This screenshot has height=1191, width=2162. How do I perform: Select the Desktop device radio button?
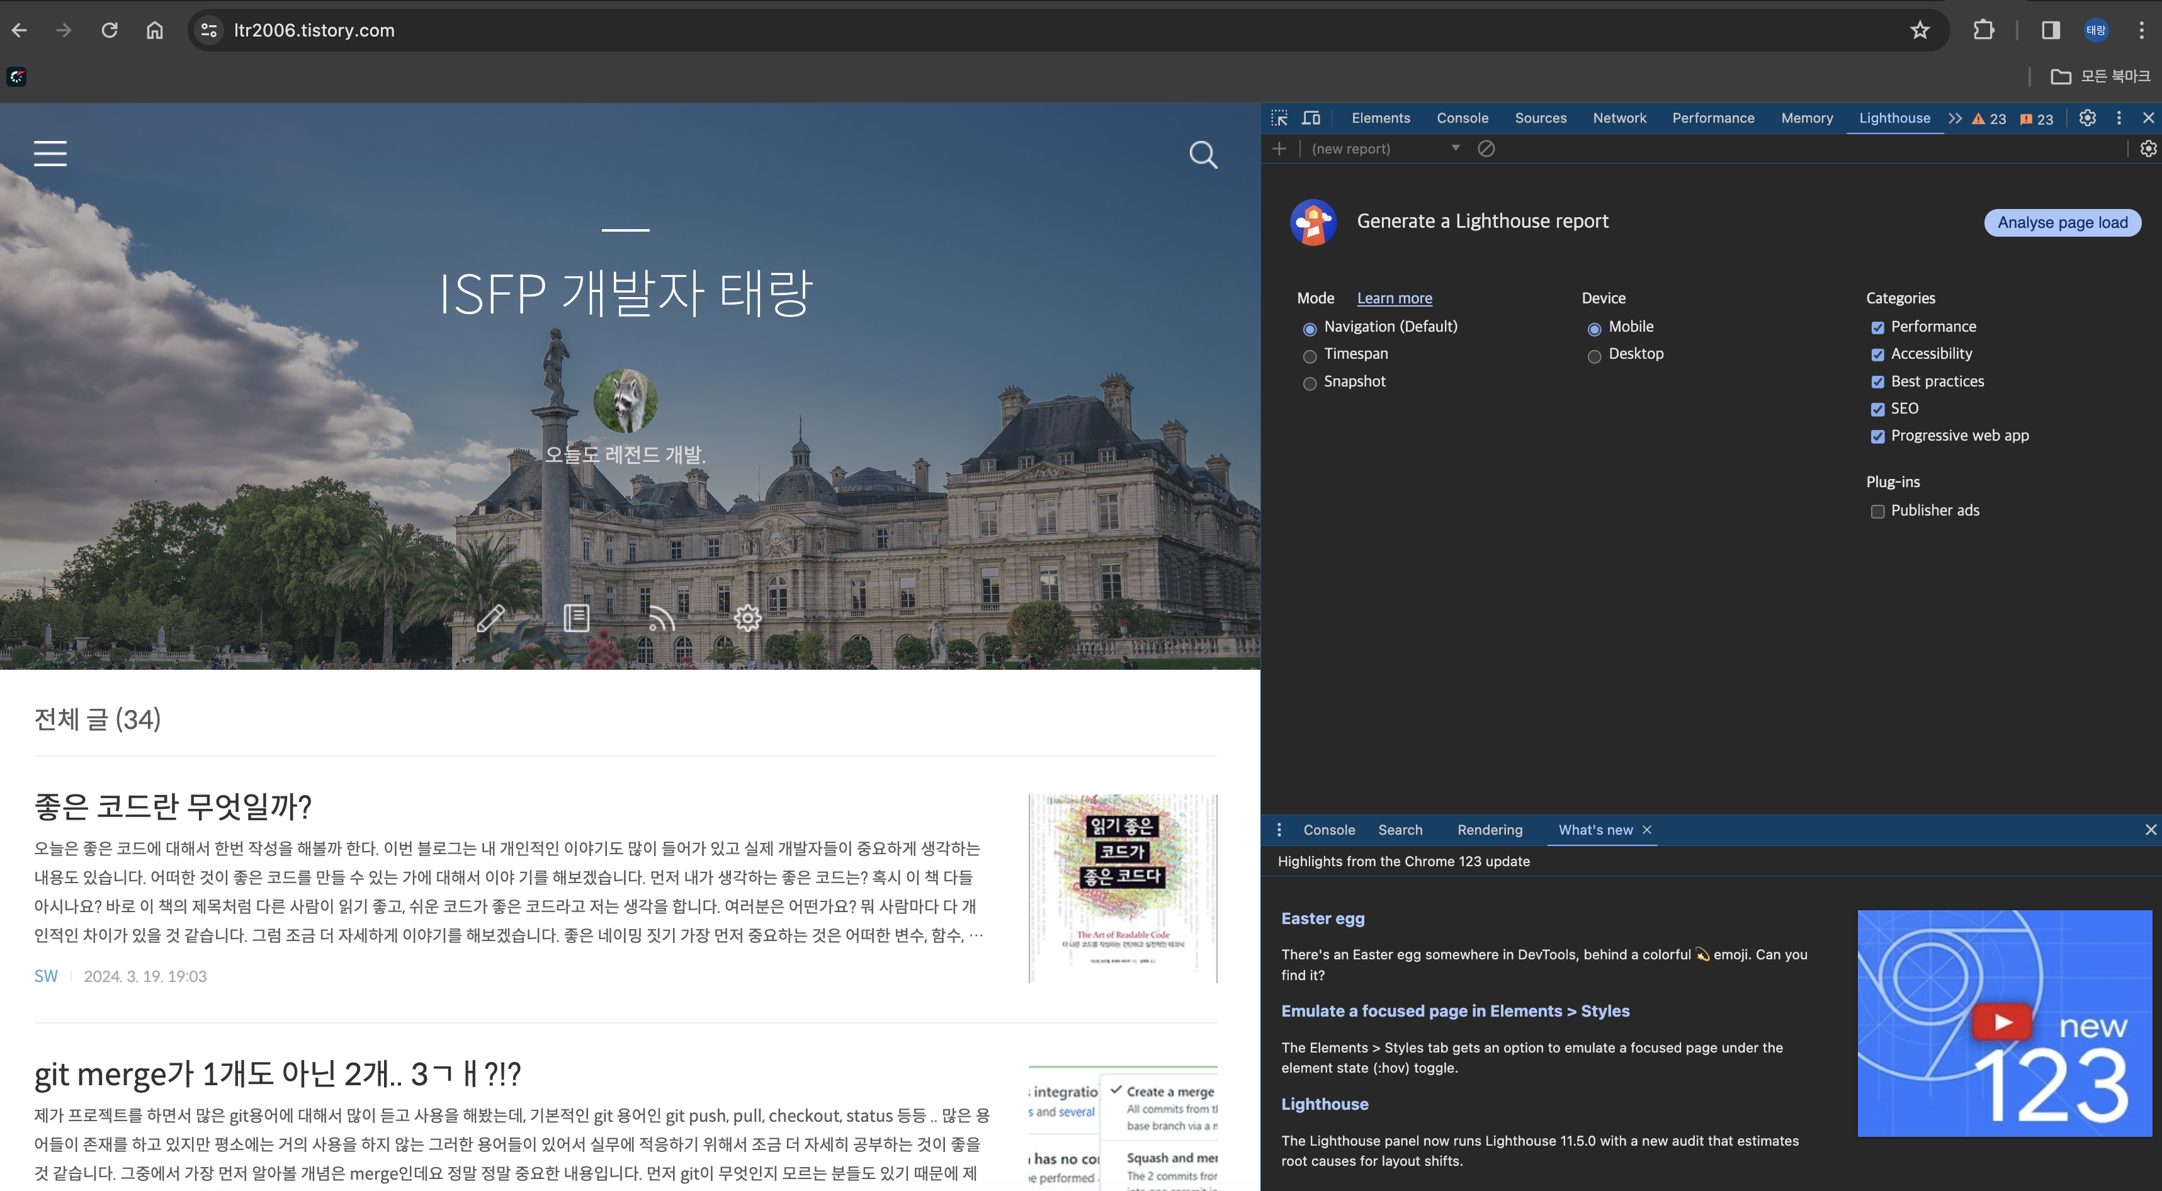pos(1594,356)
